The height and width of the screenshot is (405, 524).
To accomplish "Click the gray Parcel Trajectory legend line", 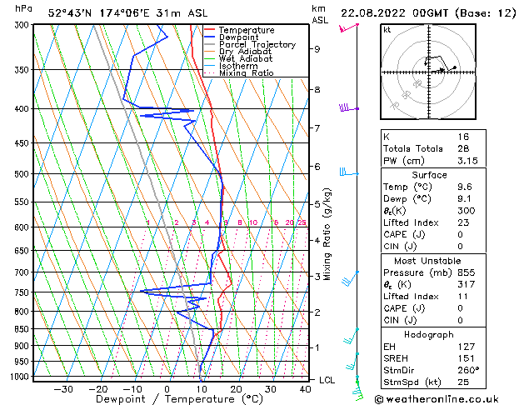I will pos(209,44).
